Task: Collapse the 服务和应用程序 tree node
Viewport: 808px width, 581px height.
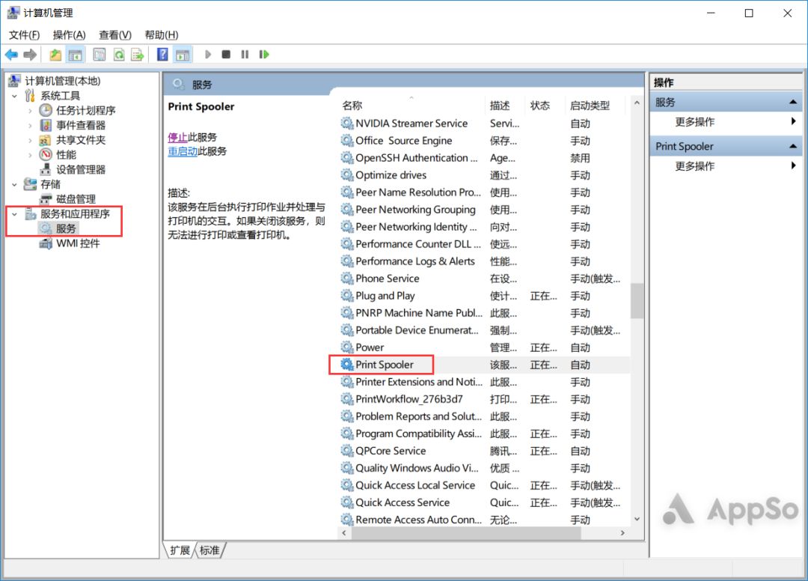Action: 14,214
